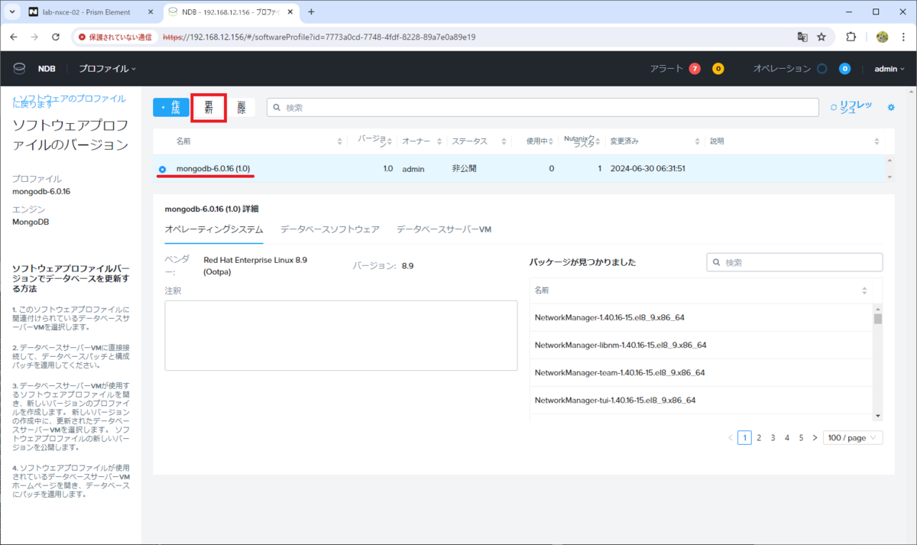Image resolution: width=917 pixels, height=545 pixels.
Task: Click the 作成 create button
Action: (171, 108)
